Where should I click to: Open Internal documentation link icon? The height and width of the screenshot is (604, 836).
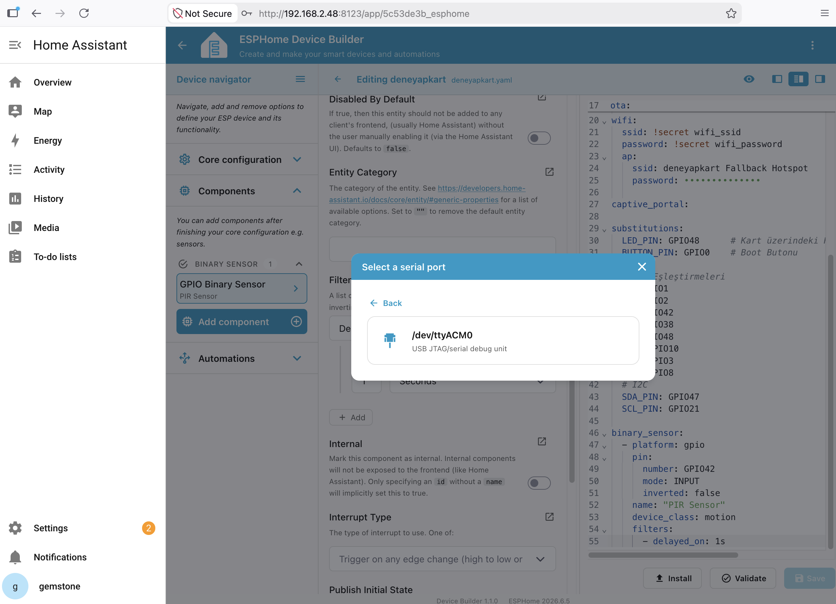(x=542, y=441)
